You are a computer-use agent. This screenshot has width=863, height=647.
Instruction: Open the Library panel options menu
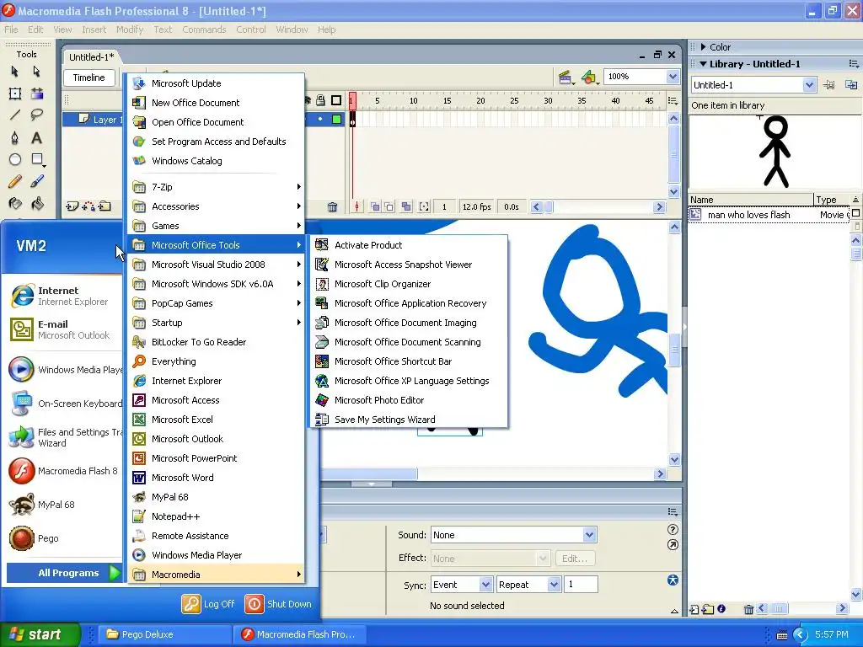854,64
